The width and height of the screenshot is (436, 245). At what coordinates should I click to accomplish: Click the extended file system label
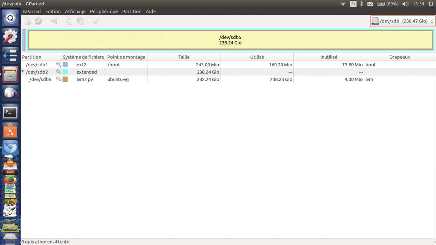pyautogui.click(x=87, y=72)
